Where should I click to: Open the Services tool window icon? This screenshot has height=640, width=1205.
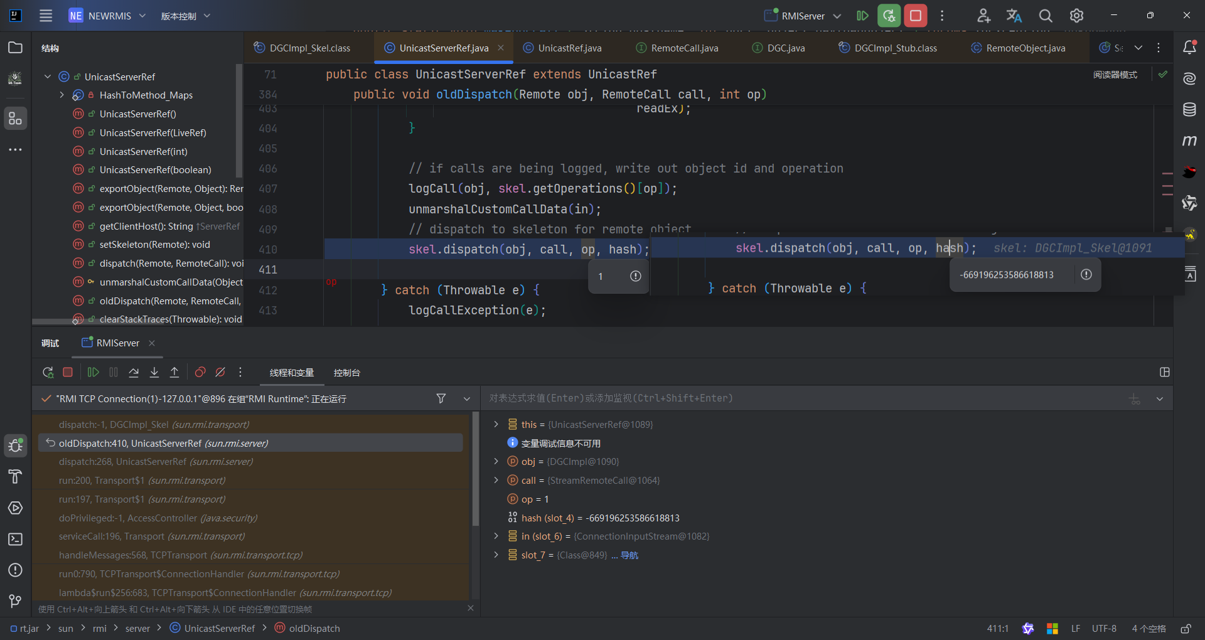(15, 508)
